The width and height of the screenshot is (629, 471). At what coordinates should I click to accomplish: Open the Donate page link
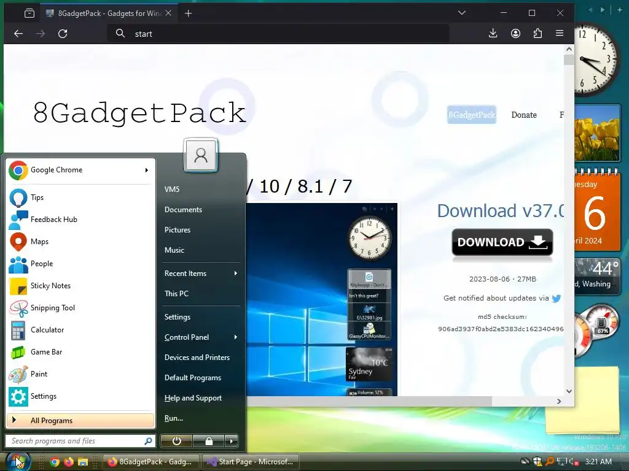[x=524, y=115]
